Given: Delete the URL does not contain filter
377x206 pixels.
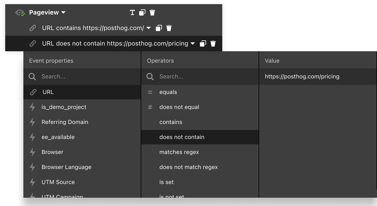Looking at the screenshot, I should coord(213,43).
